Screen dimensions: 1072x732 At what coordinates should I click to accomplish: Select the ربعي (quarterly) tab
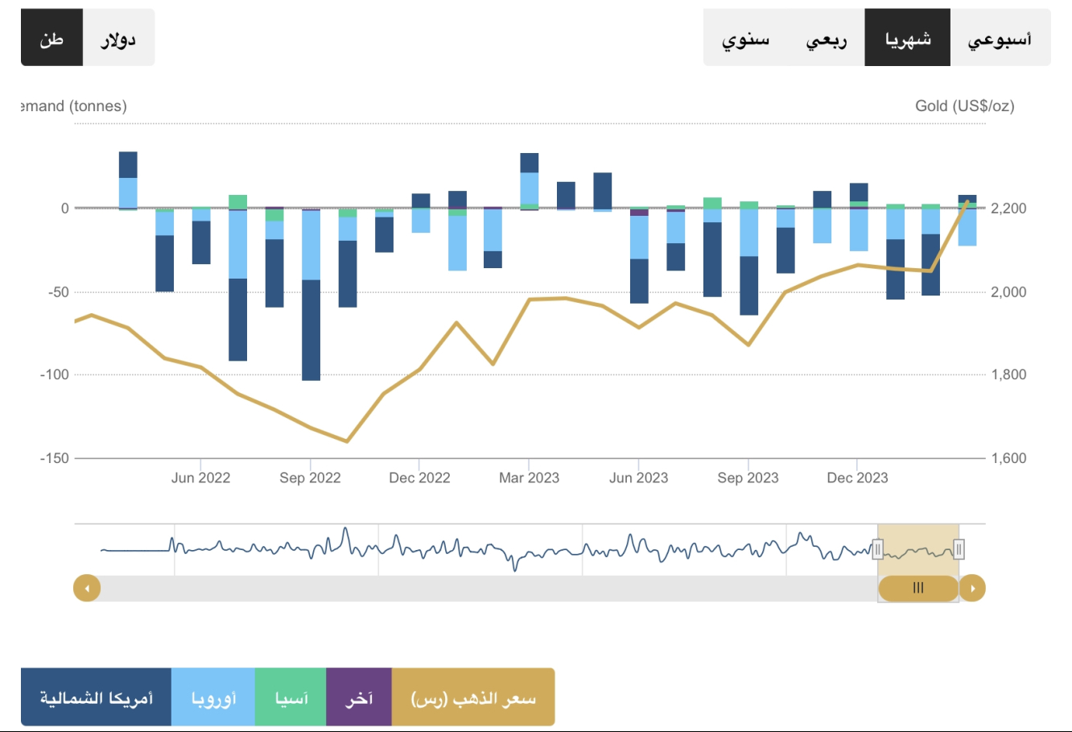coord(827,38)
